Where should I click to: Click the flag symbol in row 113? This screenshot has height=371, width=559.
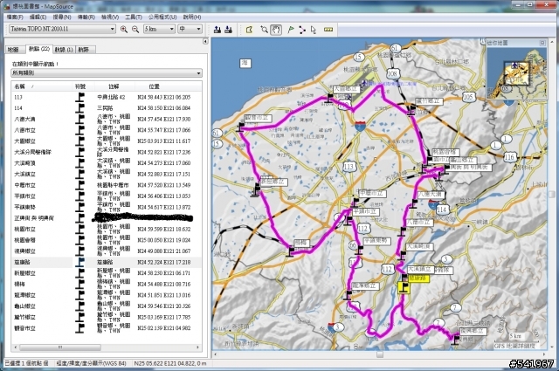79,97
